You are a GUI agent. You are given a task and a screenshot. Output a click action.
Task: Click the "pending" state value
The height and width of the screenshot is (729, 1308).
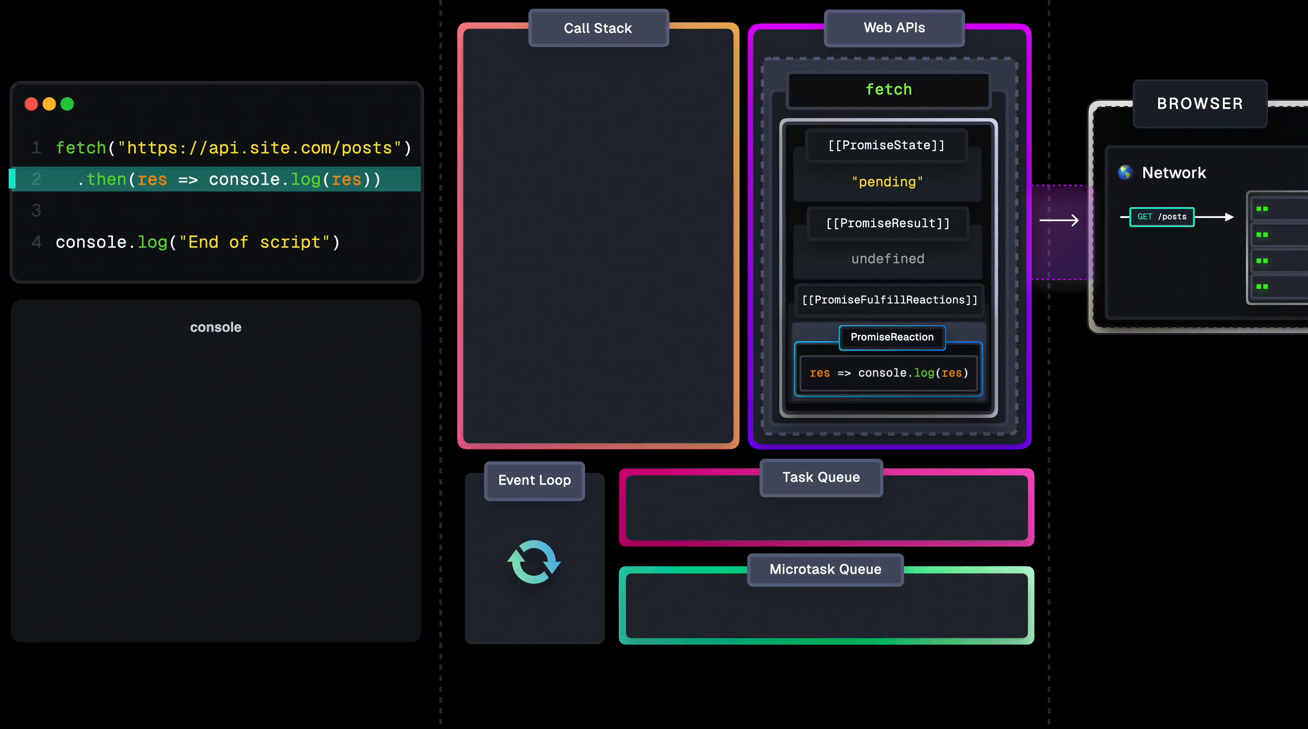click(x=887, y=182)
